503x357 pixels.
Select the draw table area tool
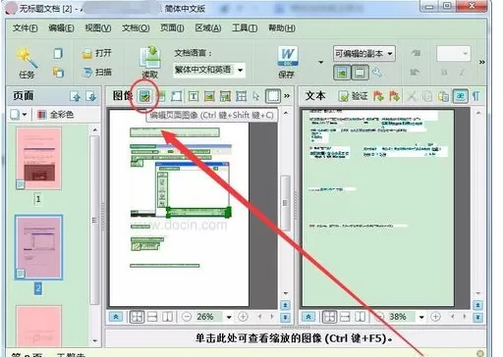[x=242, y=96]
